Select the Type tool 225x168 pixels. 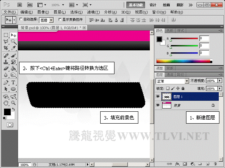point(14,82)
